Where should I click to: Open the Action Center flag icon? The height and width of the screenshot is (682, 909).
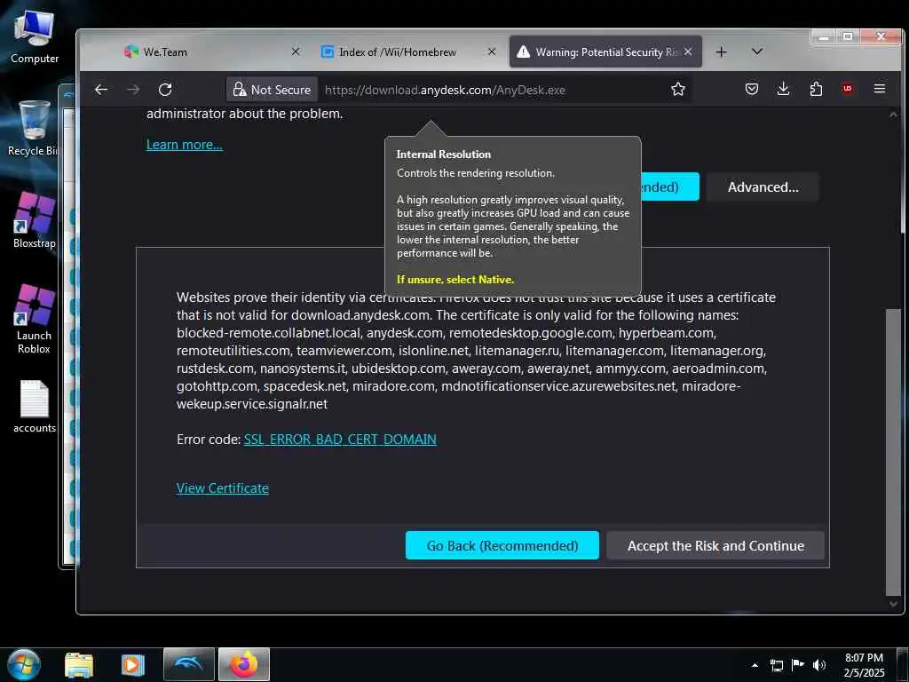click(x=798, y=664)
